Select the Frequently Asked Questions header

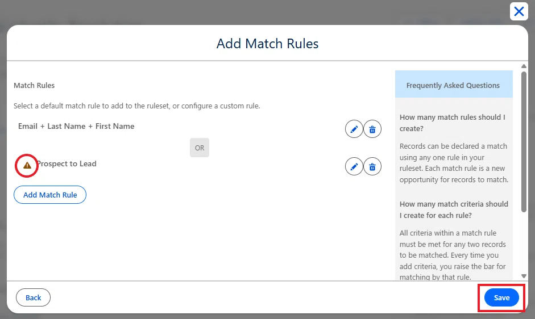pos(453,86)
